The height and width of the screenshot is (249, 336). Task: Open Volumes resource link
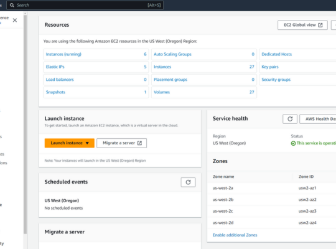click(x=162, y=92)
